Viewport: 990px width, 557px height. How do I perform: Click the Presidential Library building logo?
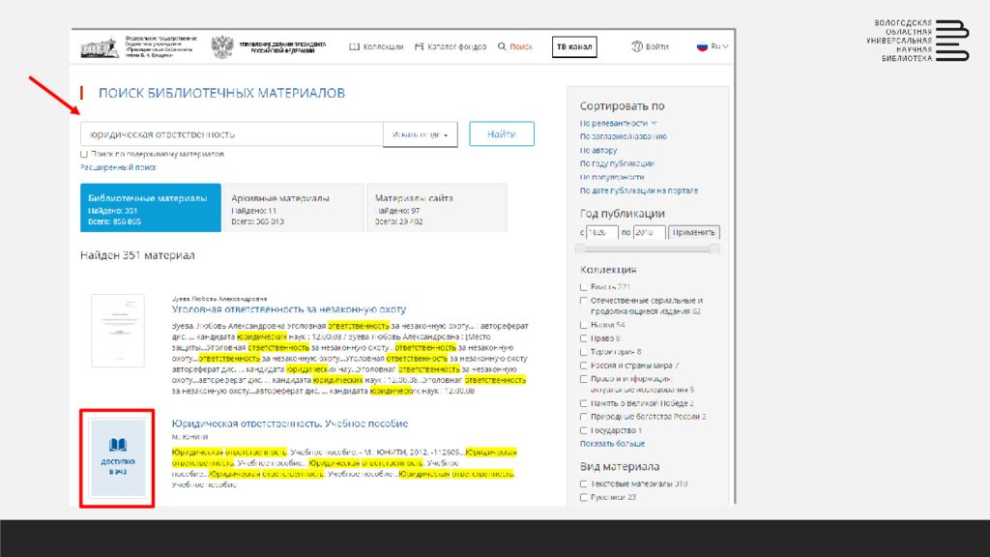click(100, 47)
